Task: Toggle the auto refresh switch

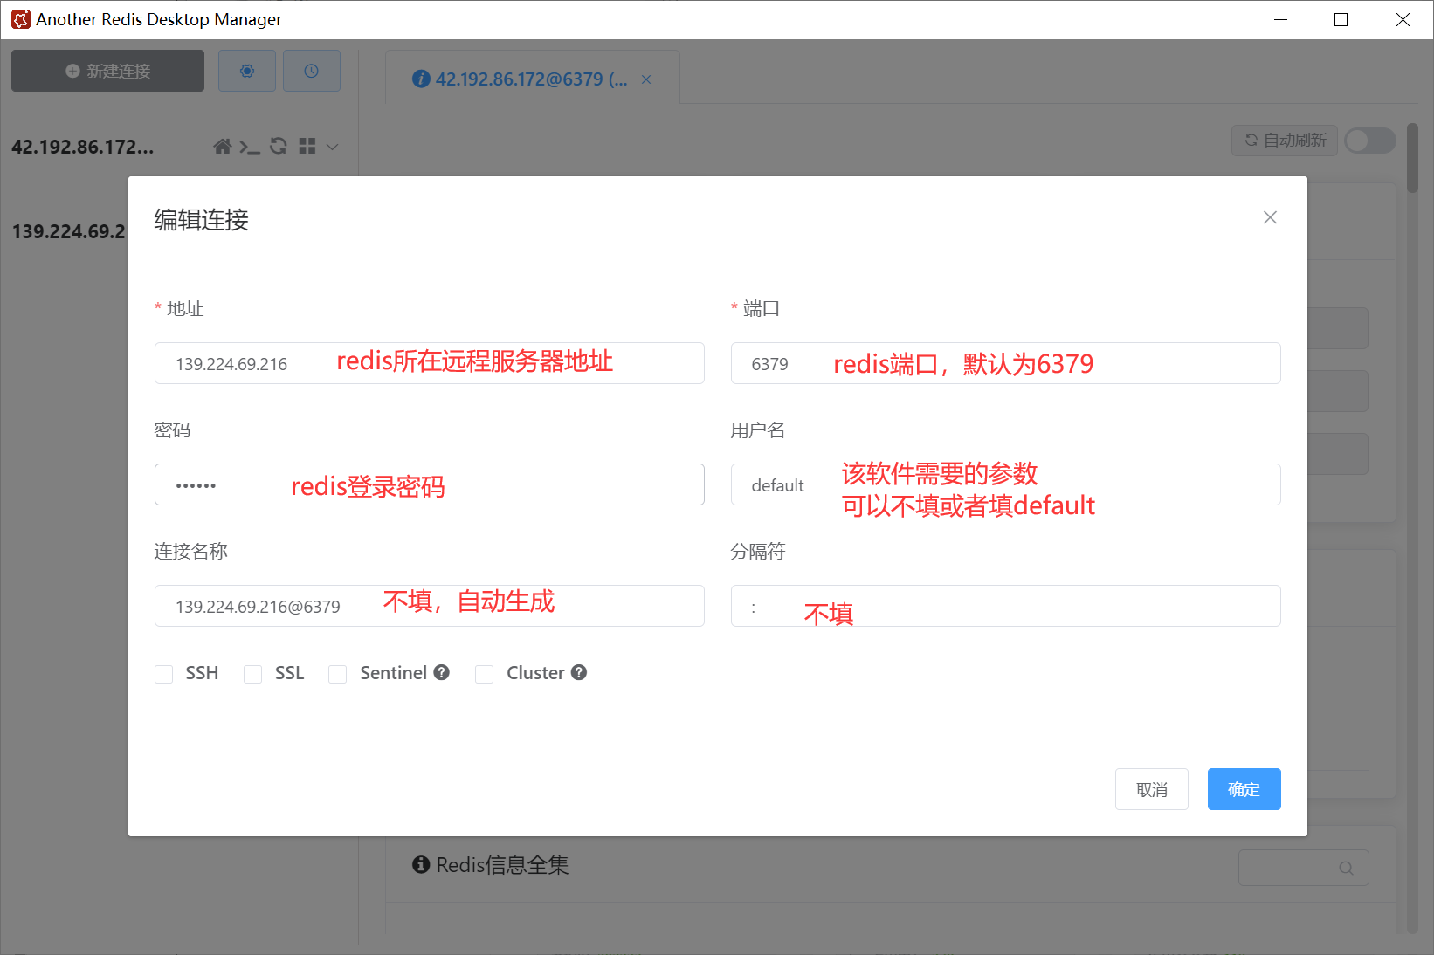Action: pos(1369,141)
